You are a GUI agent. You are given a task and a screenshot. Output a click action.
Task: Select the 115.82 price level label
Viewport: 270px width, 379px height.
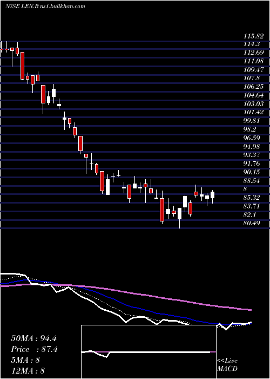(253, 36)
